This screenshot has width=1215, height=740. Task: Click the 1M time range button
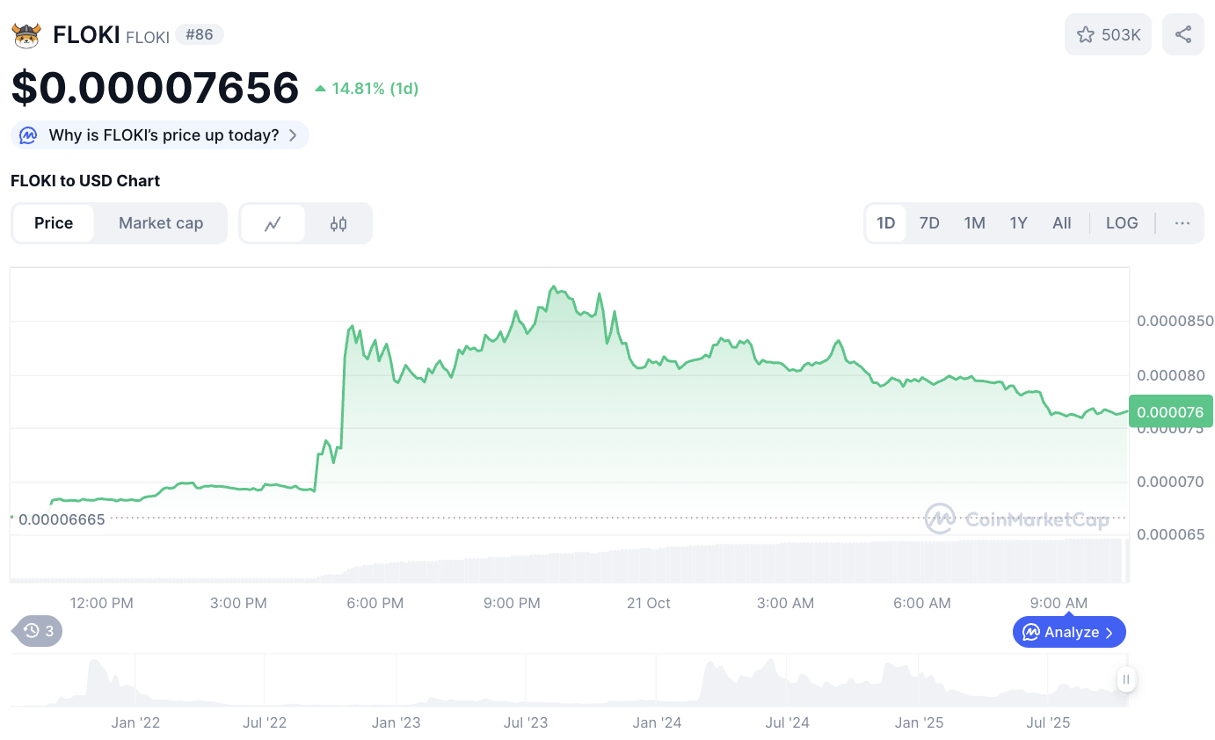[x=974, y=223]
